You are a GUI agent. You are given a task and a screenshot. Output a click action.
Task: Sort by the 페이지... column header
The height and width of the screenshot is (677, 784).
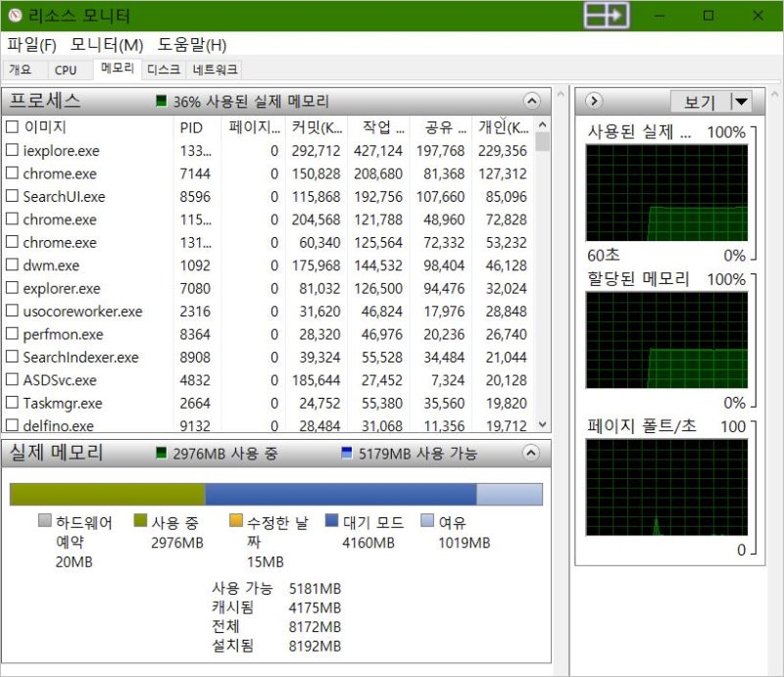click(253, 127)
